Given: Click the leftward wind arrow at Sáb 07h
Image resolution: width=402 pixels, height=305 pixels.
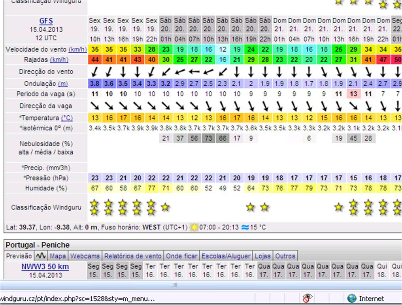Looking at the screenshot, I should point(194,72).
